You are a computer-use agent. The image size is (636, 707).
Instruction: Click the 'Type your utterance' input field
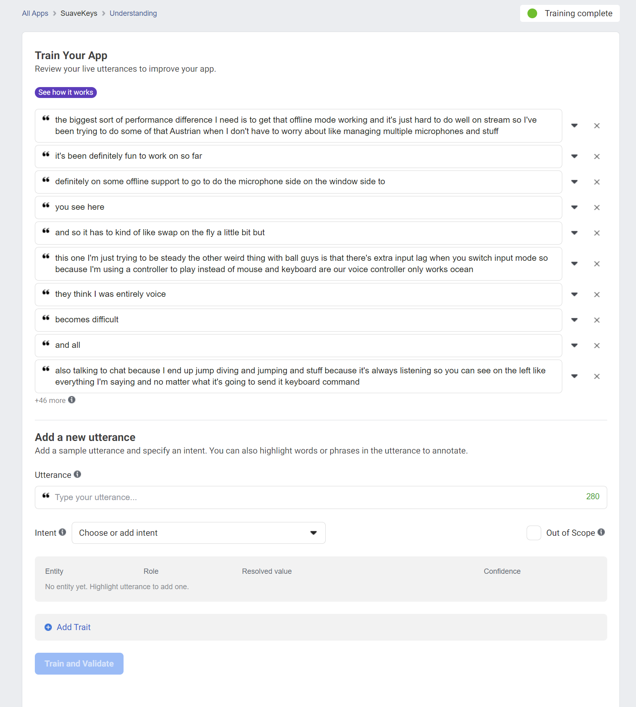[x=316, y=497]
